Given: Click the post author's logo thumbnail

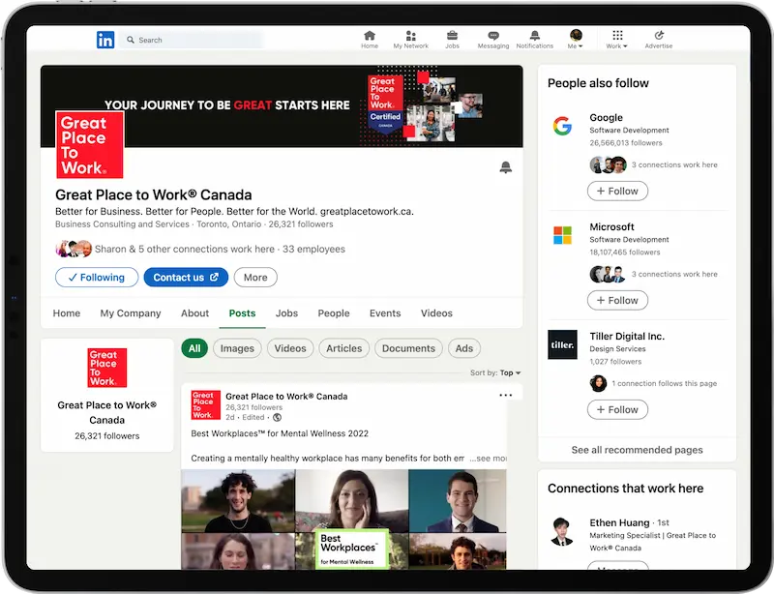Looking at the screenshot, I should point(205,405).
